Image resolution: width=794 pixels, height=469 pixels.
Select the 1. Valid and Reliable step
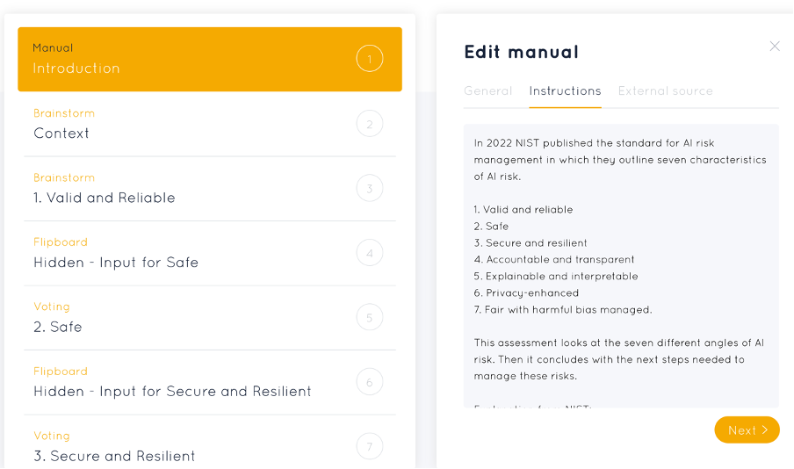(176, 189)
